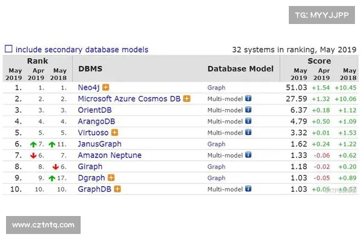This screenshot has height=240, width=361.
Task: Click the orange plus icon beside GraphDB
Action: [x=118, y=189]
